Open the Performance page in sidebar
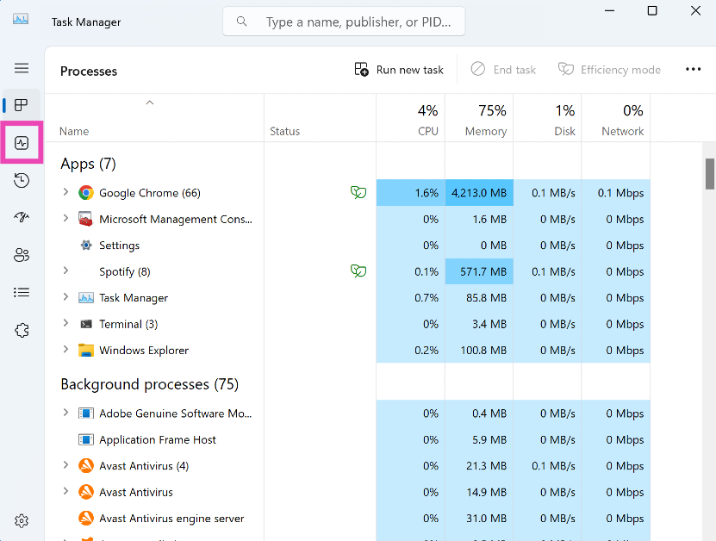The width and height of the screenshot is (716, 541). click(22, 143)
